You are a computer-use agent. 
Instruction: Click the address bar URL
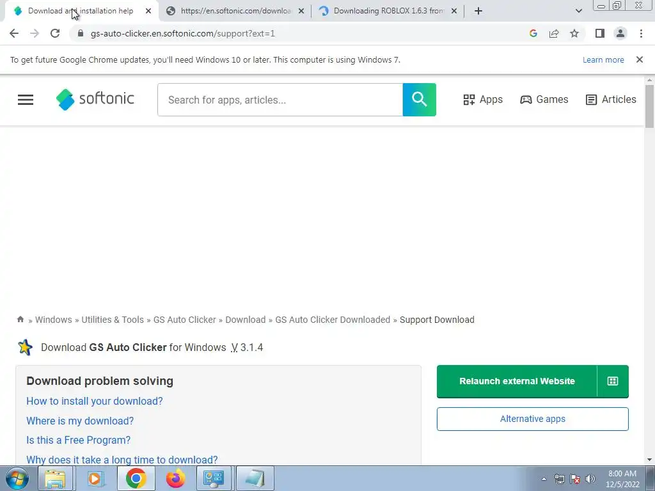click(x=182, y=33)
